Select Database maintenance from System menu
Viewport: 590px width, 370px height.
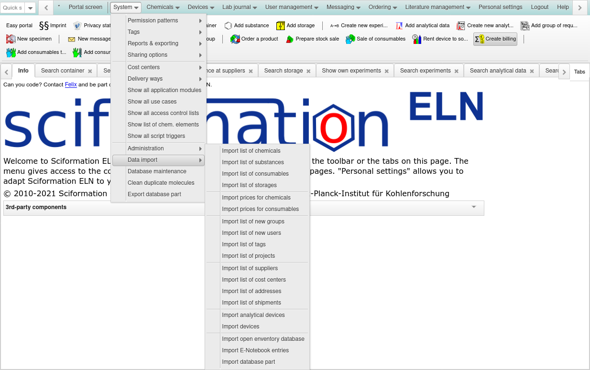point(159,171)
